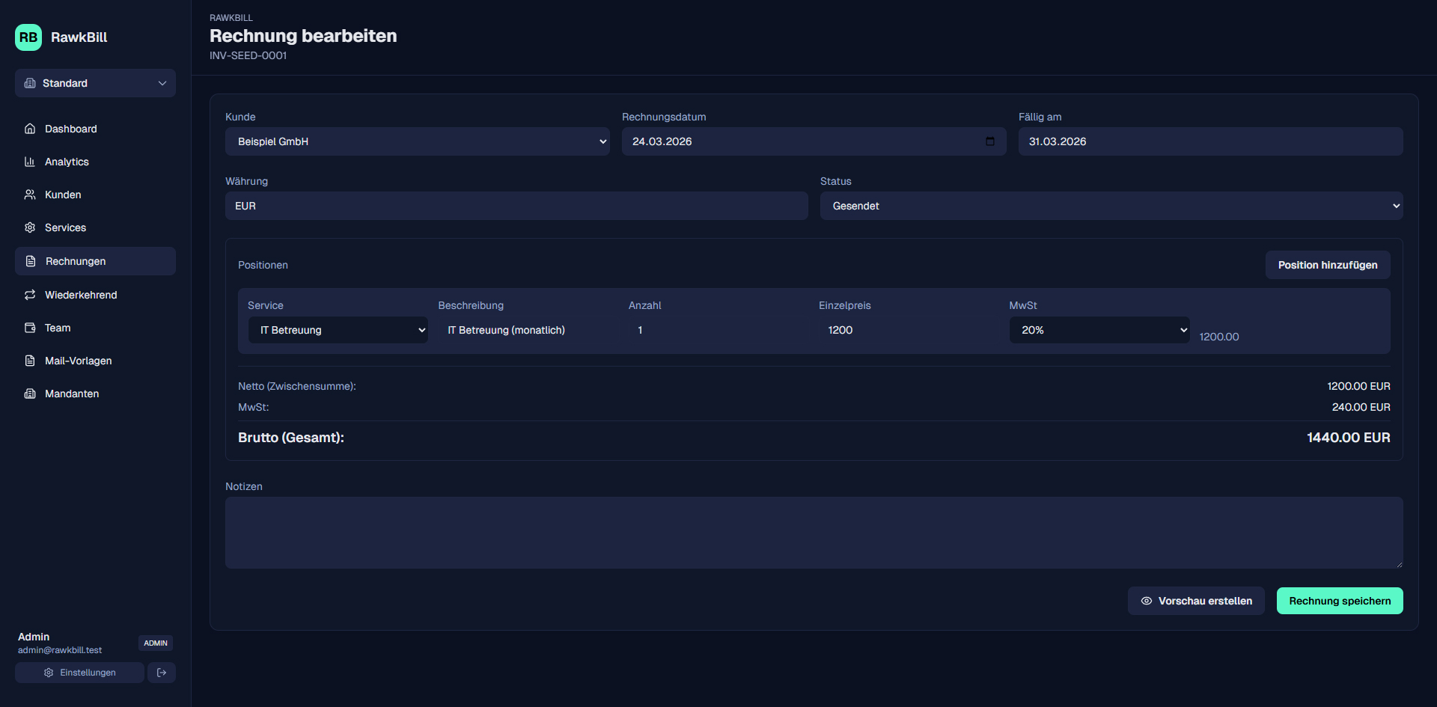Image resolution: width=1437 pixels, height=707 pixels.
Task: Click the Dashboard house icon
Action: 30,129
